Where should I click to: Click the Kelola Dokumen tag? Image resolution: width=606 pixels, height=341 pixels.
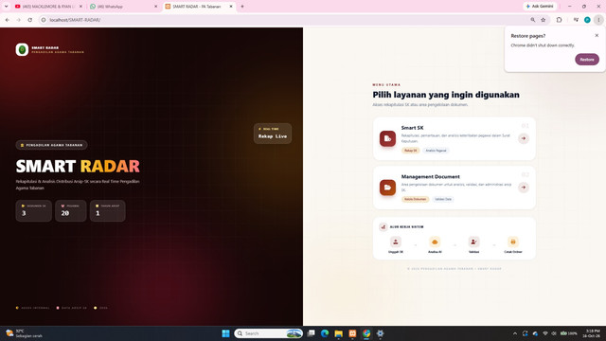tap(415, 199)
